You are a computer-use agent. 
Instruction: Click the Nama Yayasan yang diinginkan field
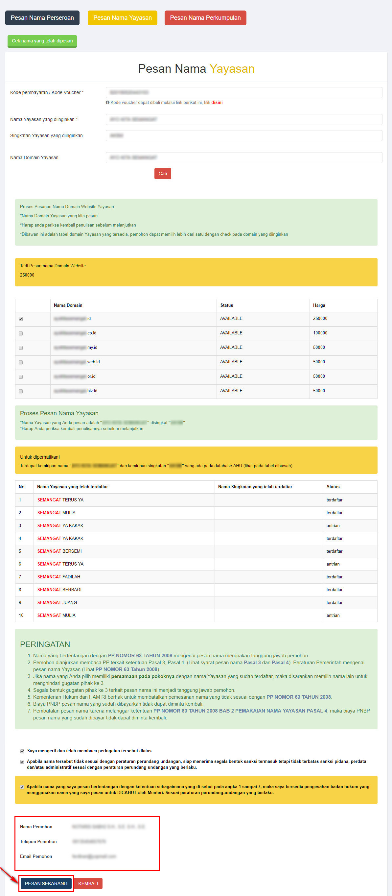point(243,119)
